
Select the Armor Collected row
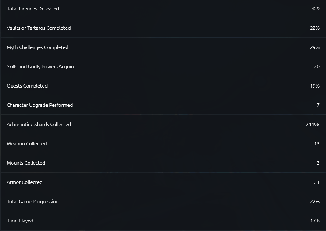tap(163, 182)
